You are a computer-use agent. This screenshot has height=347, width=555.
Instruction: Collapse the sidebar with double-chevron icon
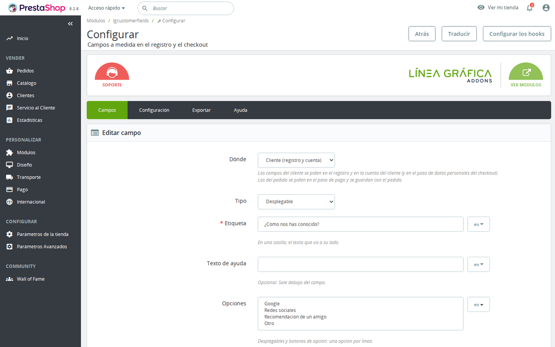[70, 24]
